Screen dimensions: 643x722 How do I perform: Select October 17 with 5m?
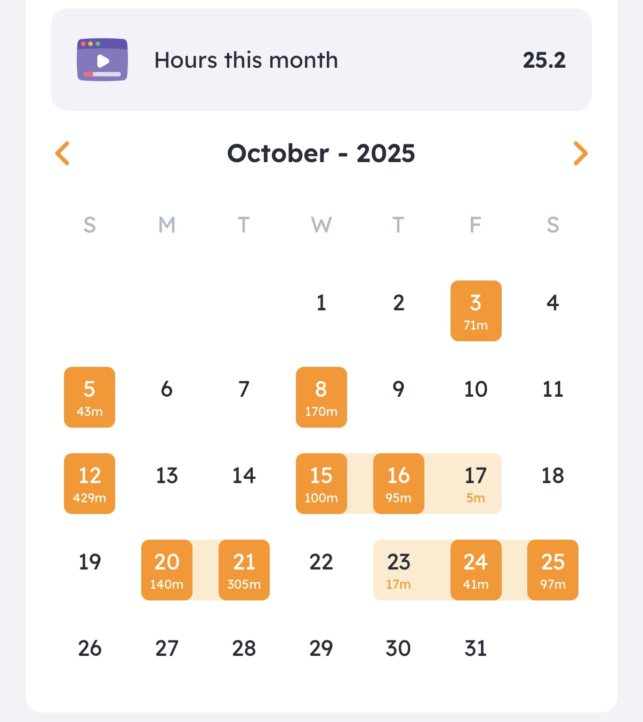pyautogui.click(x=476, y=484)
